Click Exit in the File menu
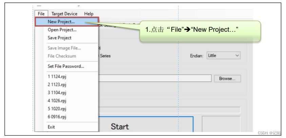286x138 pixels. (x=51, y=127)
